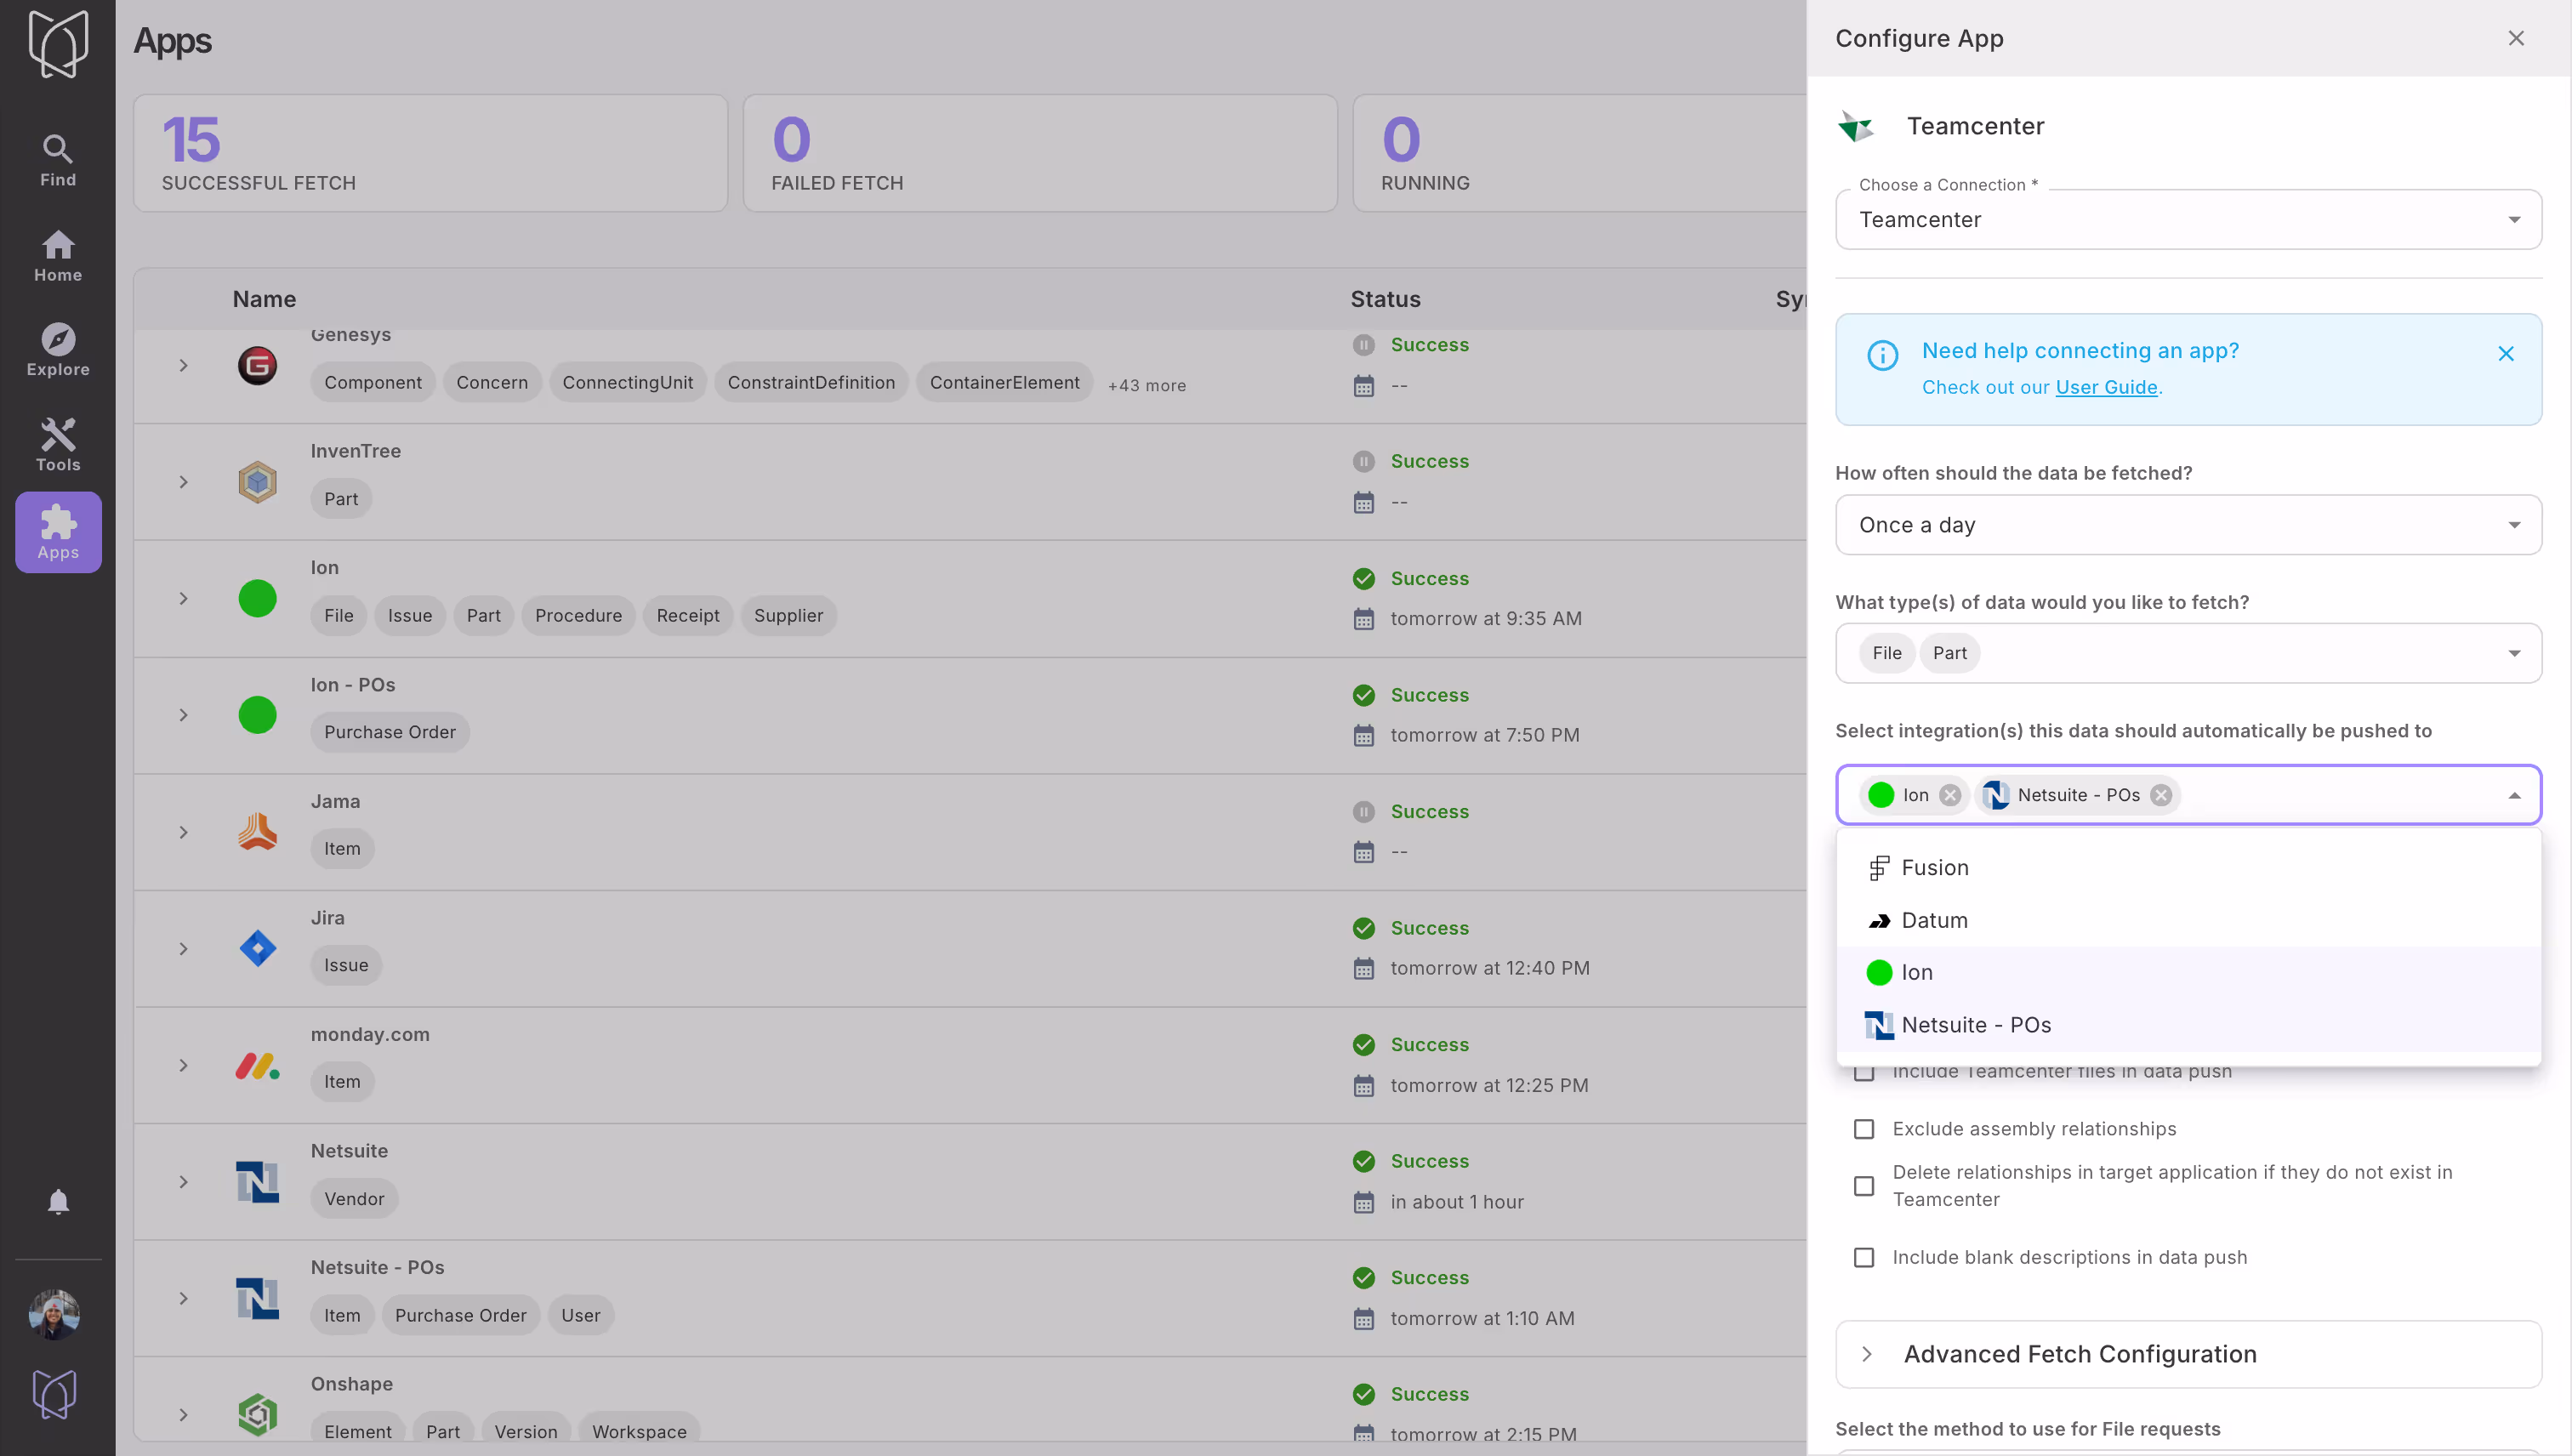Viewport: 2572px width, 1456px height.
Task: Click paused status icon for Jama
Action: [x=1363, y=811]
